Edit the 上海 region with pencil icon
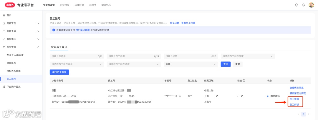The image size is (318, 120). [217, 96]
